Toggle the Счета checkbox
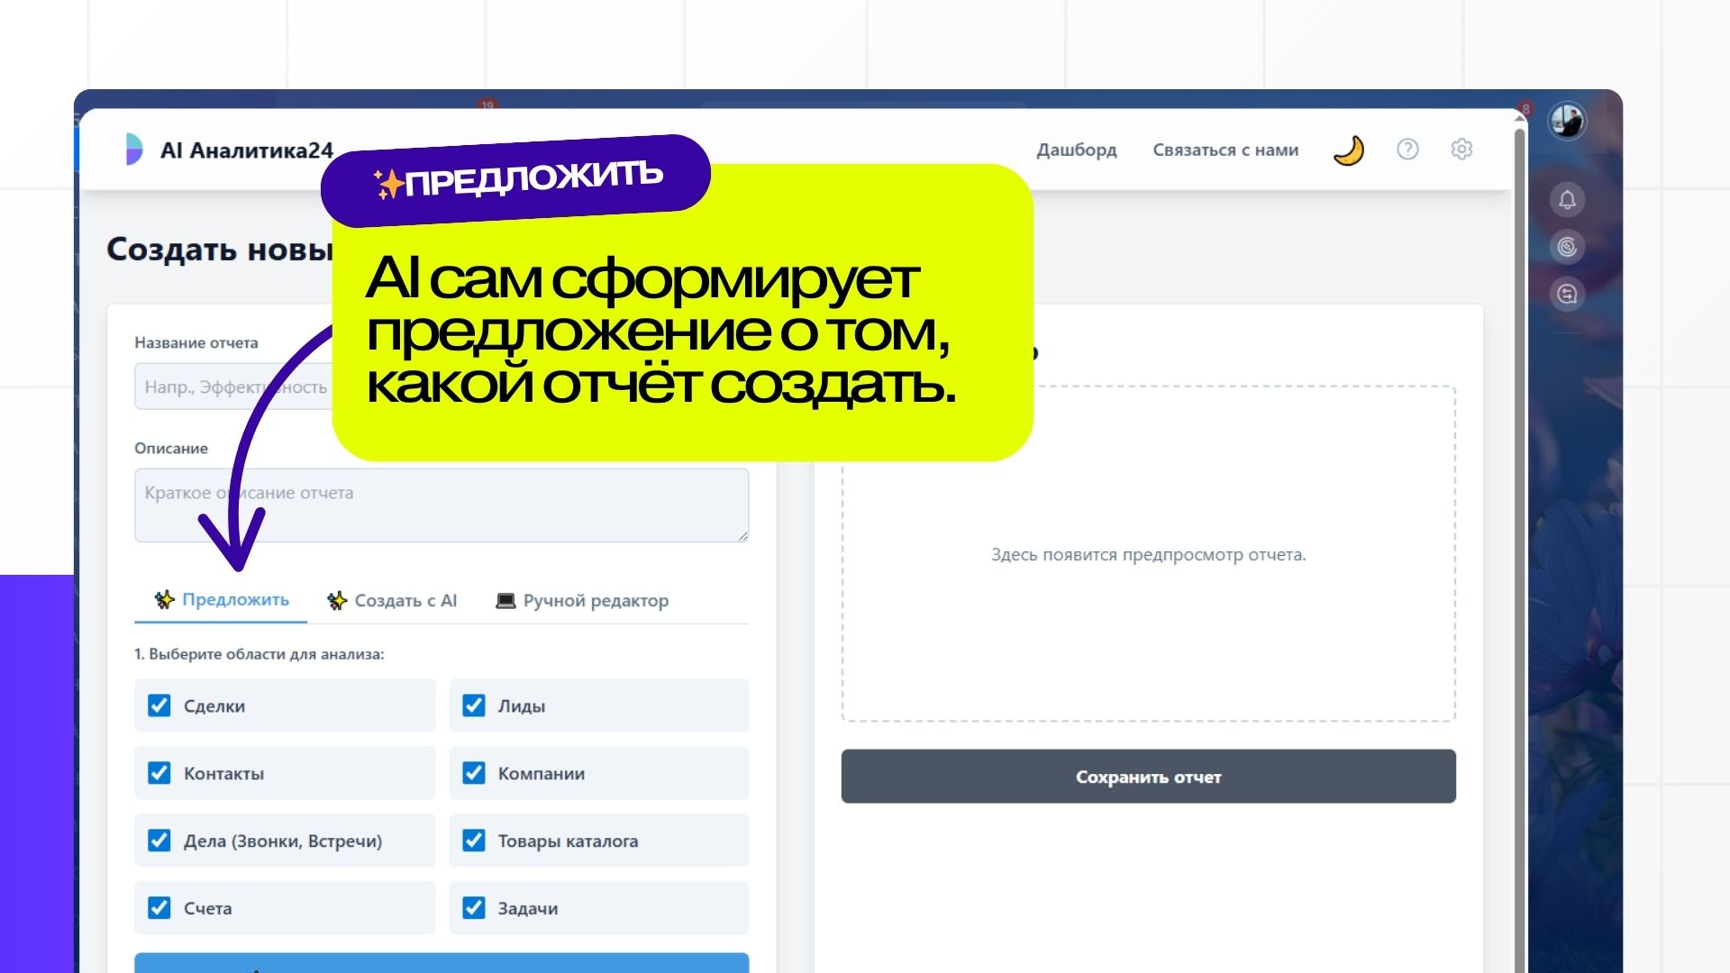Viewport: 1730px width, 973px height. 159,908
